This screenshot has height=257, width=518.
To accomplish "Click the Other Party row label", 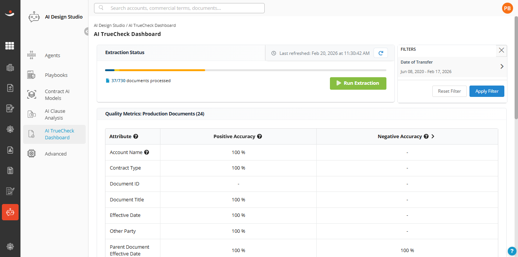I will (123, 231).
